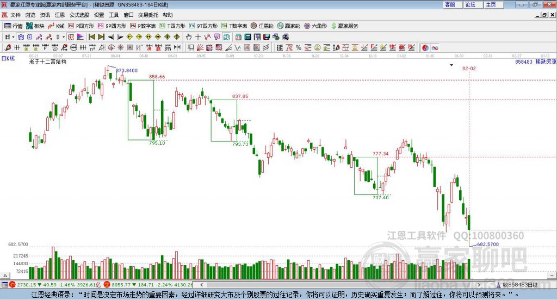Step chart forward with black right arrow
The height and width of the screenshot is (300, 557).
click(120, 37)
